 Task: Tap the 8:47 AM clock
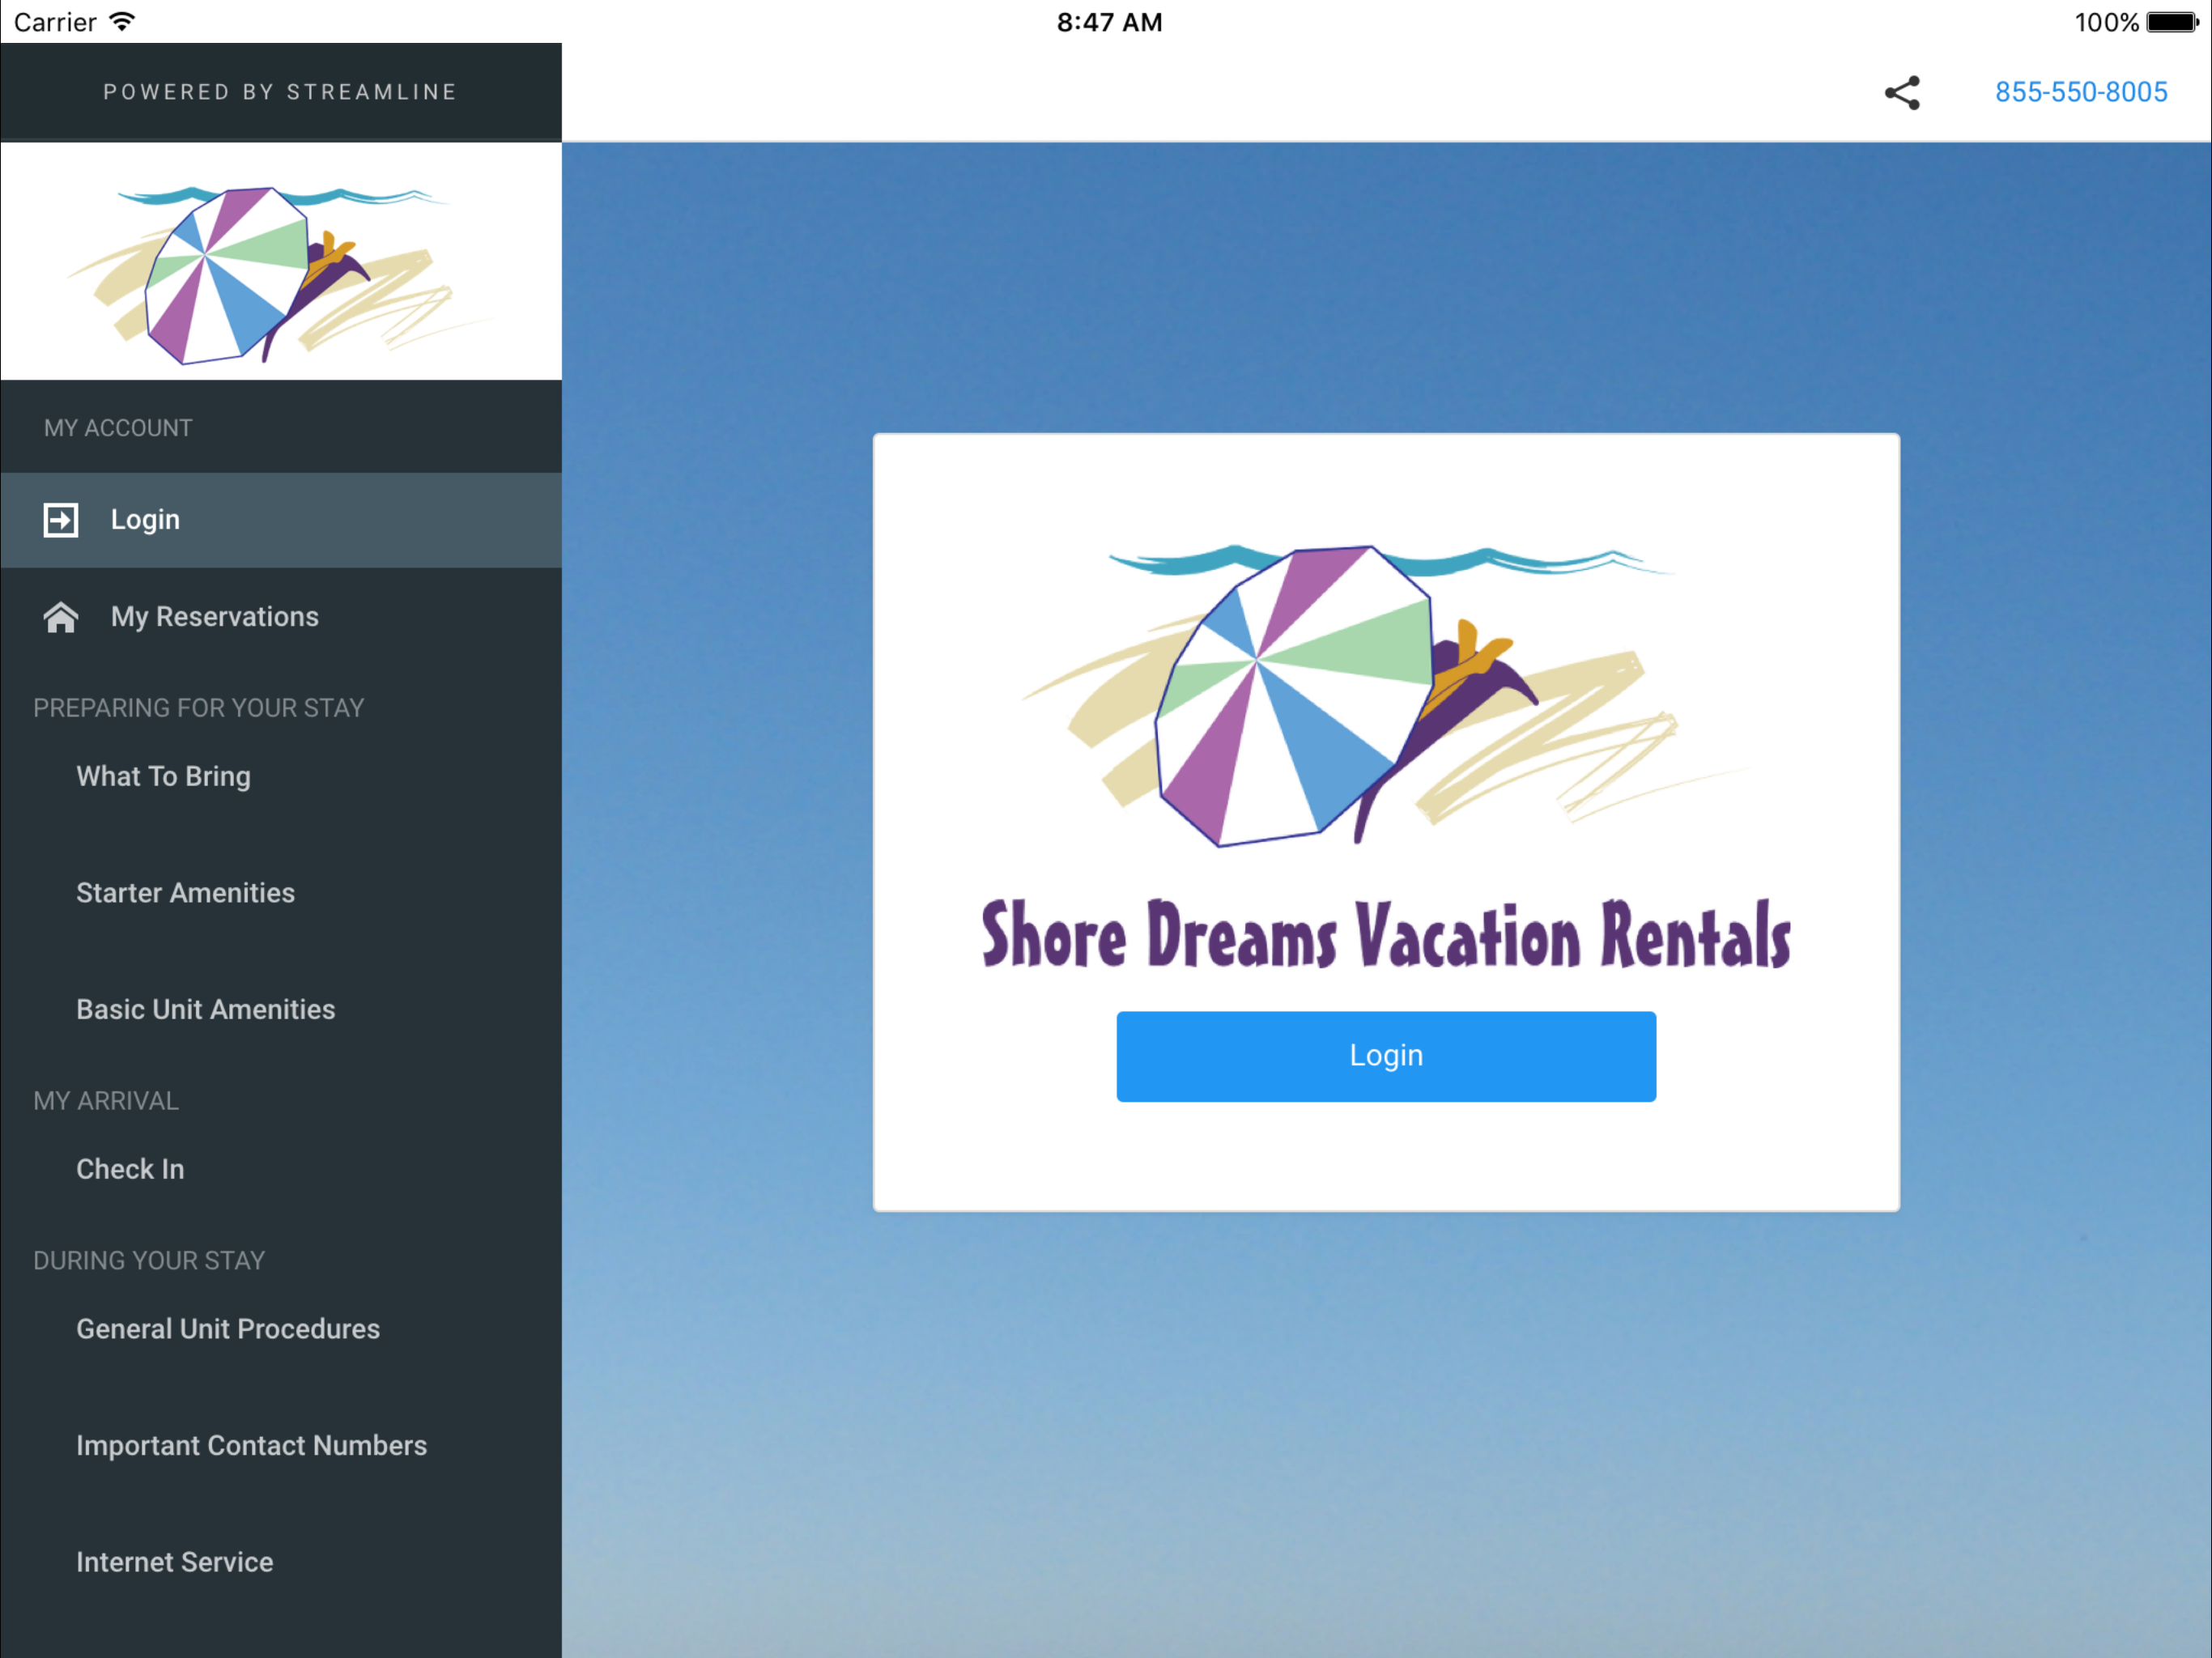tap(1109, 22)
